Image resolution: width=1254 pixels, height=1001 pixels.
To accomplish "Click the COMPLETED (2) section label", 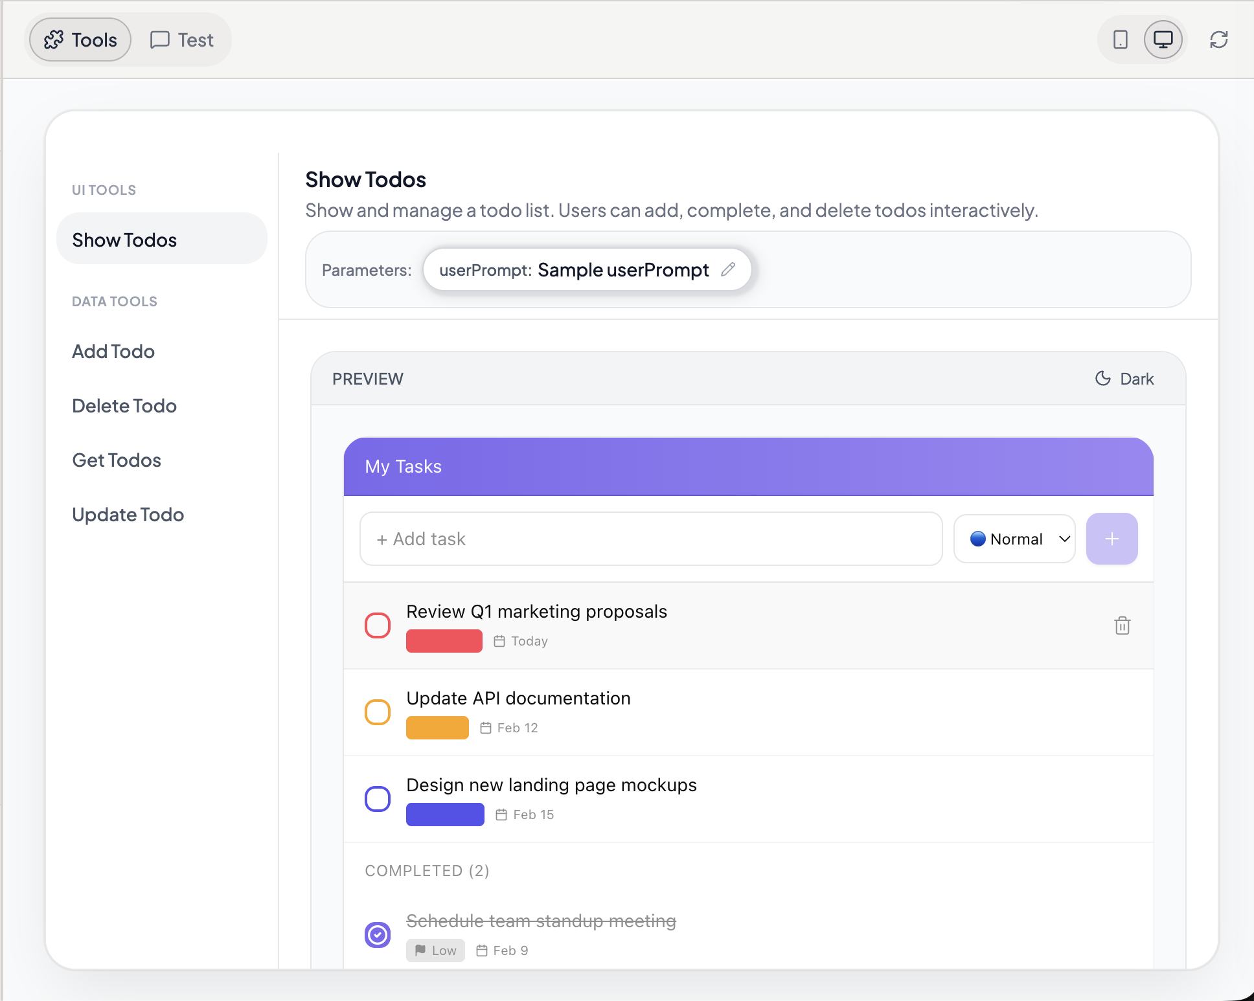I will click(427, 870).
